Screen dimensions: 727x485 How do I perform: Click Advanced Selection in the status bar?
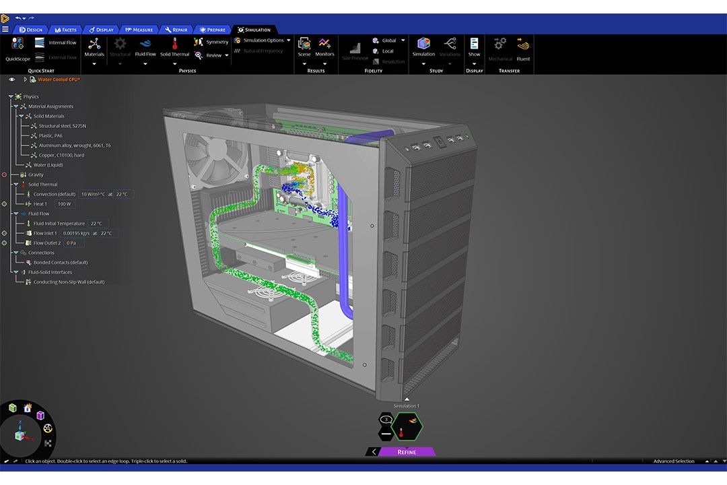pyautogui.click(x=673, y=461)
